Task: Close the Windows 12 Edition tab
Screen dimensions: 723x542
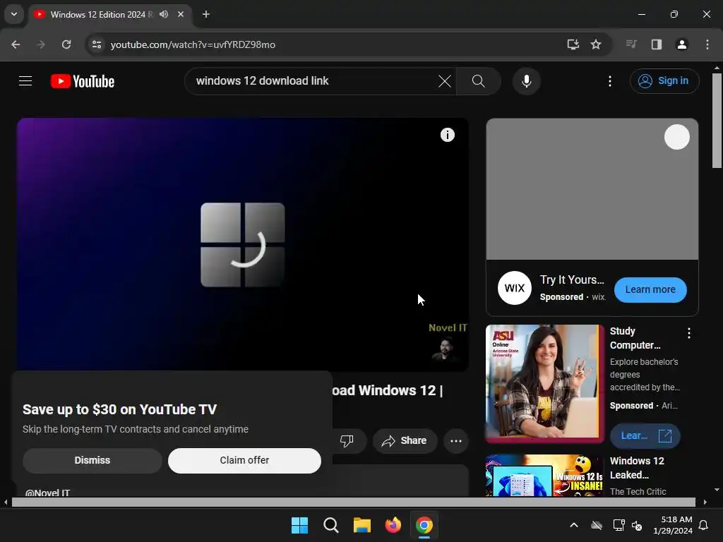Action: tap(181, 14)
